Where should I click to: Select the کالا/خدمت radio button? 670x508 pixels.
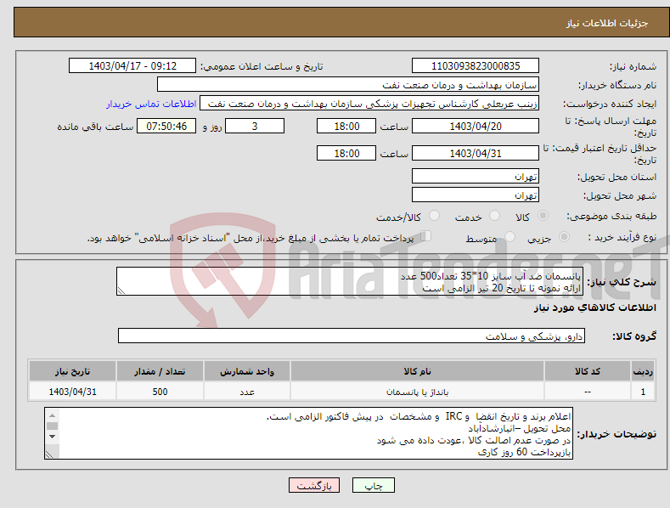pyautogui.click(x=434, y=216)
